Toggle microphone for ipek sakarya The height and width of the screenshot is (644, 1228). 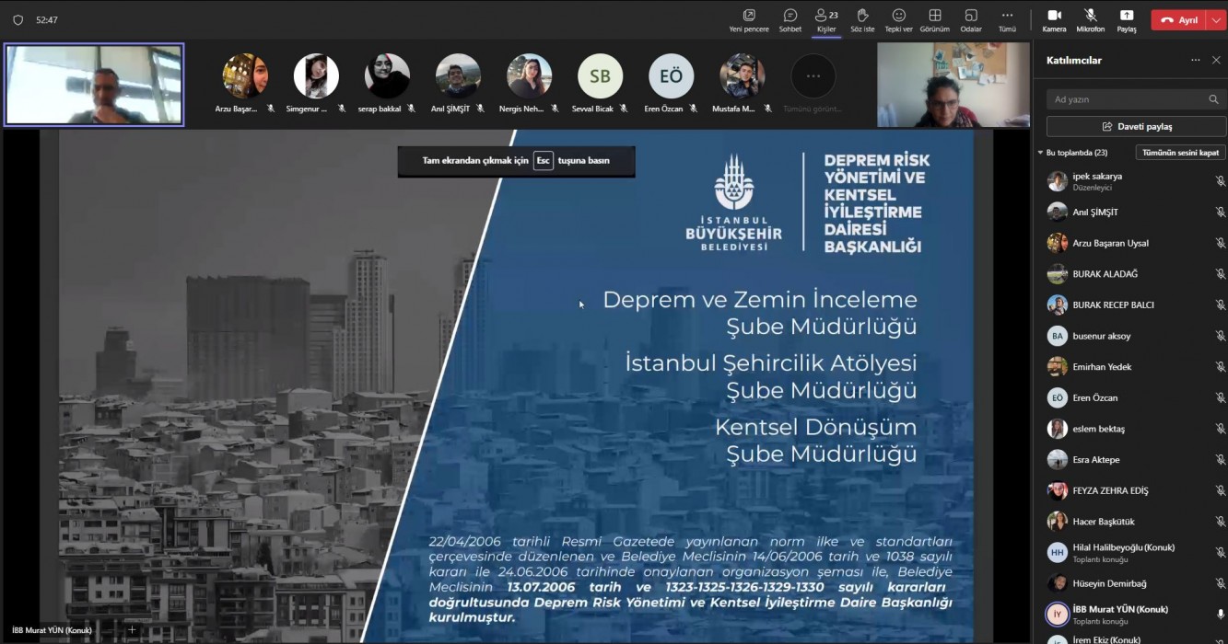coord(1220,181)
